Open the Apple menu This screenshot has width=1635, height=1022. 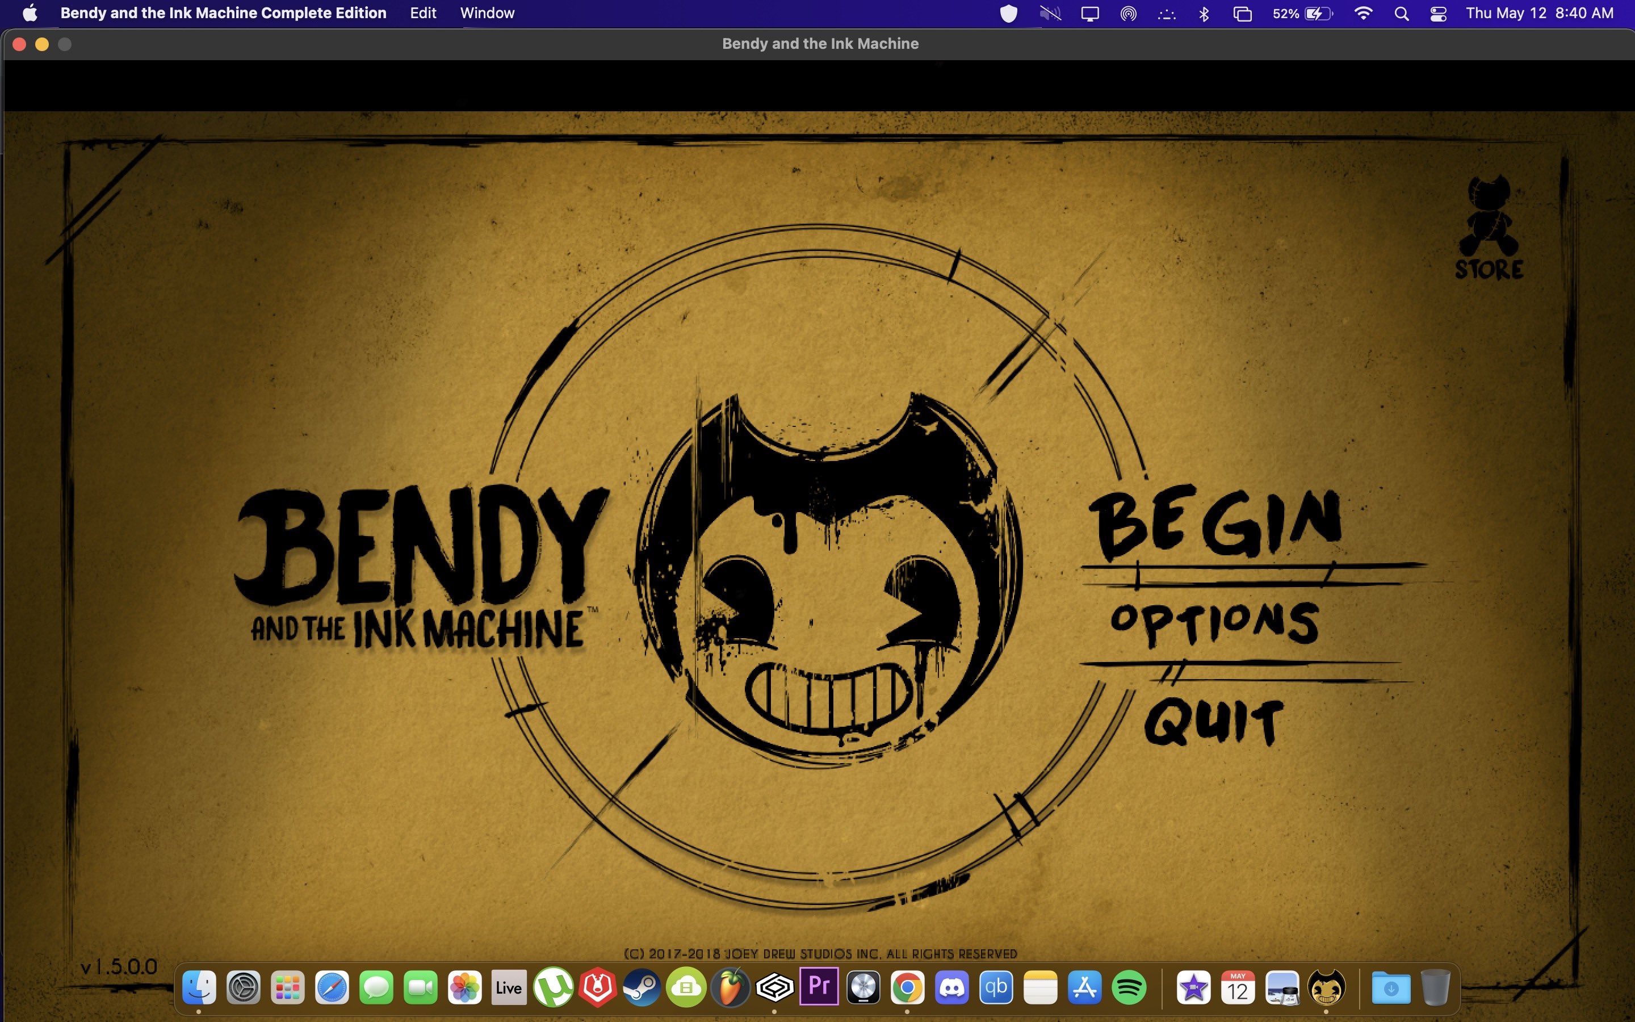(30, 13)
